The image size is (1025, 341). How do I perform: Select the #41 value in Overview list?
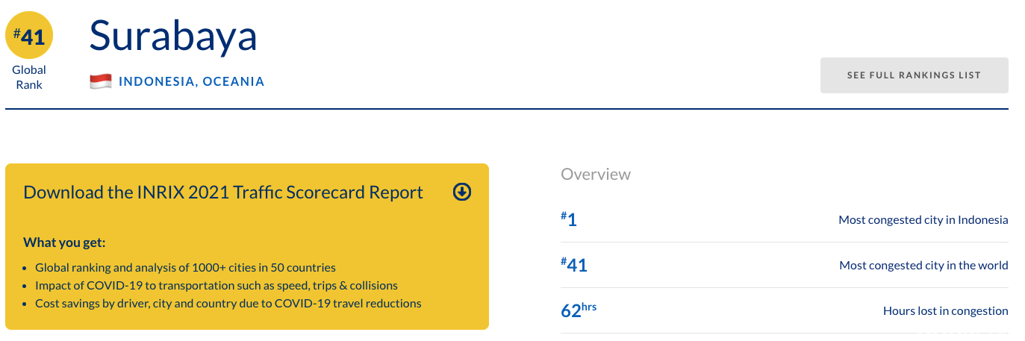[x=573, y=265]
